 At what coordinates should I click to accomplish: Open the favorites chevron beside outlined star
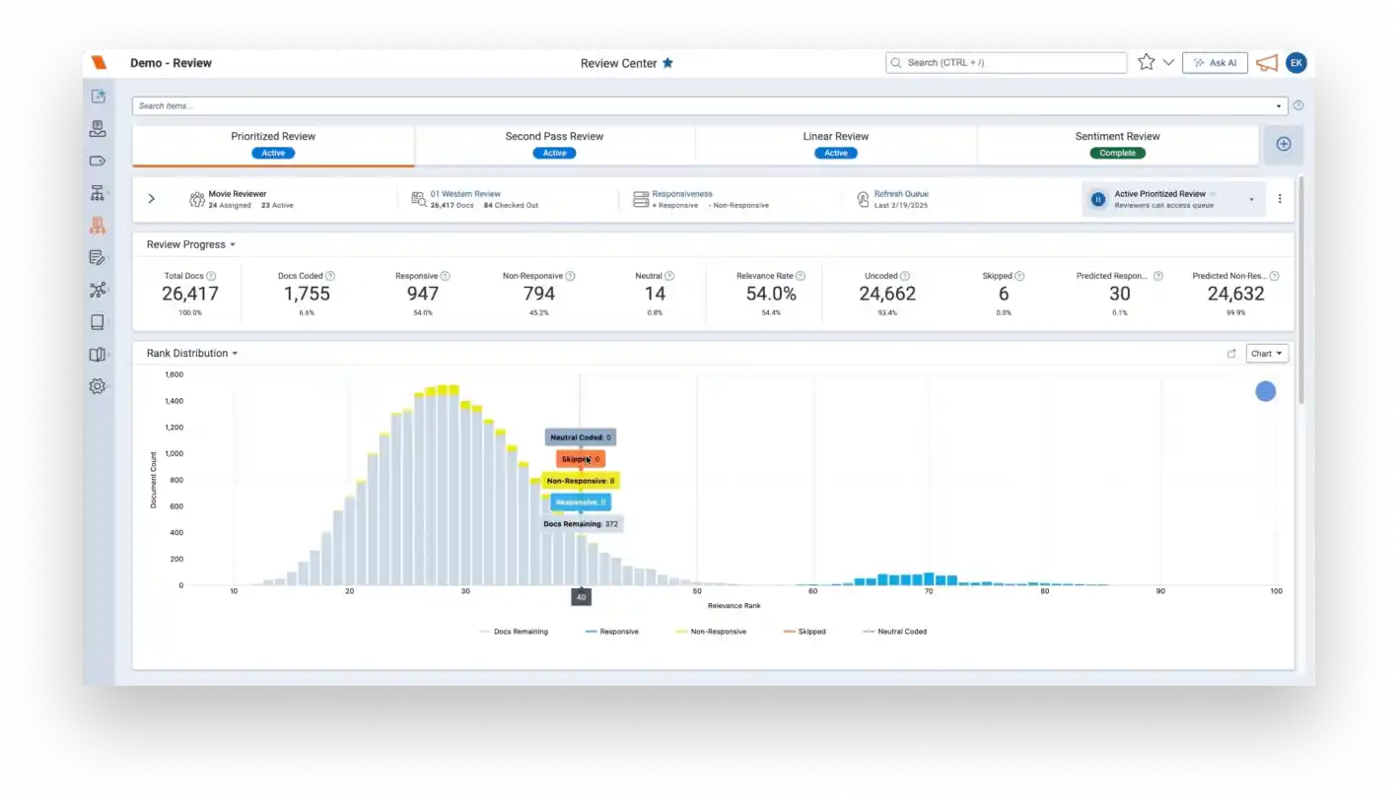coord(1168,62)
